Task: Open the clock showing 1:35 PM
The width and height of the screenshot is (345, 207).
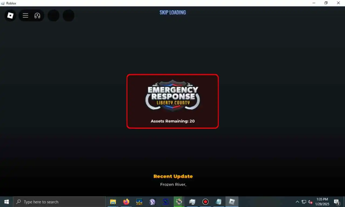Action: [322, 202]
